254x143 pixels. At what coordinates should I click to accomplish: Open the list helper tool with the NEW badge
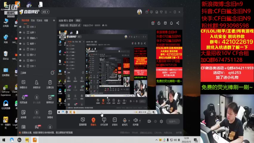click(x=50, y=99)
